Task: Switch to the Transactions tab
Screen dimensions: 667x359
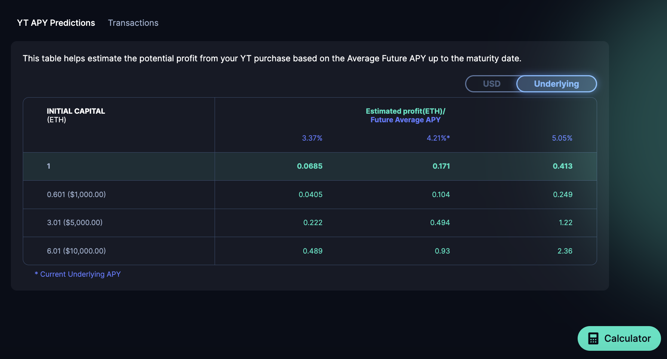Action: 133,23
